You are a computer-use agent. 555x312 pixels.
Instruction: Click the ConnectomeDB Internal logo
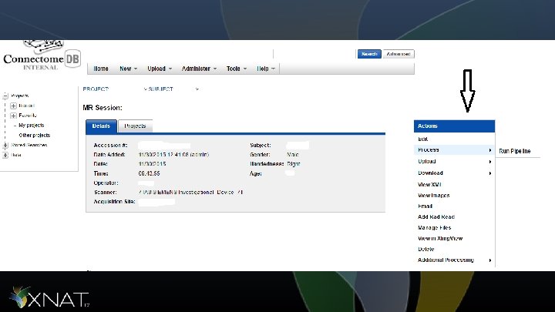(x=42, y=56)
